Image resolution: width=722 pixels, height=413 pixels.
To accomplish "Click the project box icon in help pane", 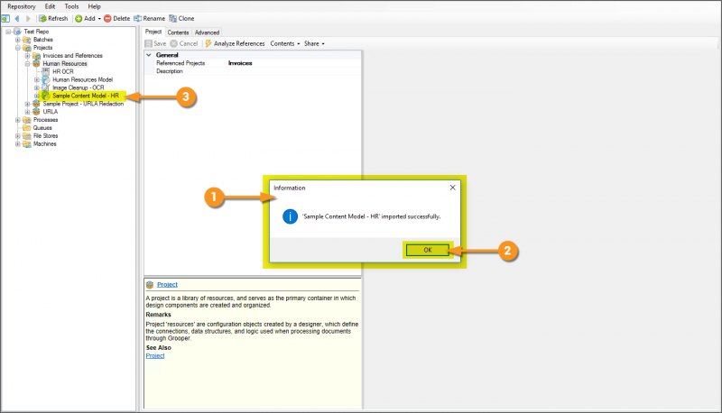I will (x=150, y=285).
